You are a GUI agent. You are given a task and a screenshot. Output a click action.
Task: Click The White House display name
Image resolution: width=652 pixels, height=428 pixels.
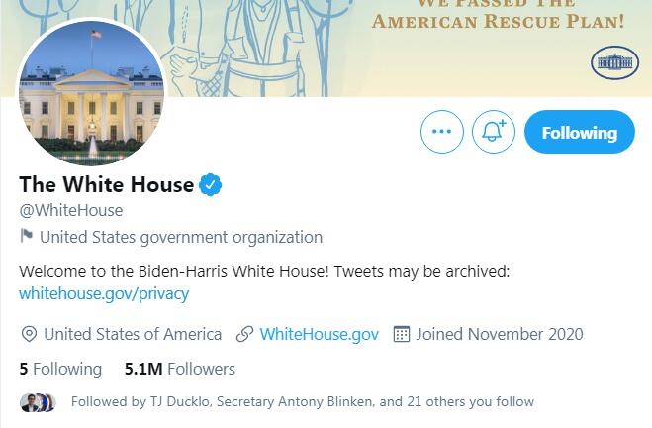106,184
